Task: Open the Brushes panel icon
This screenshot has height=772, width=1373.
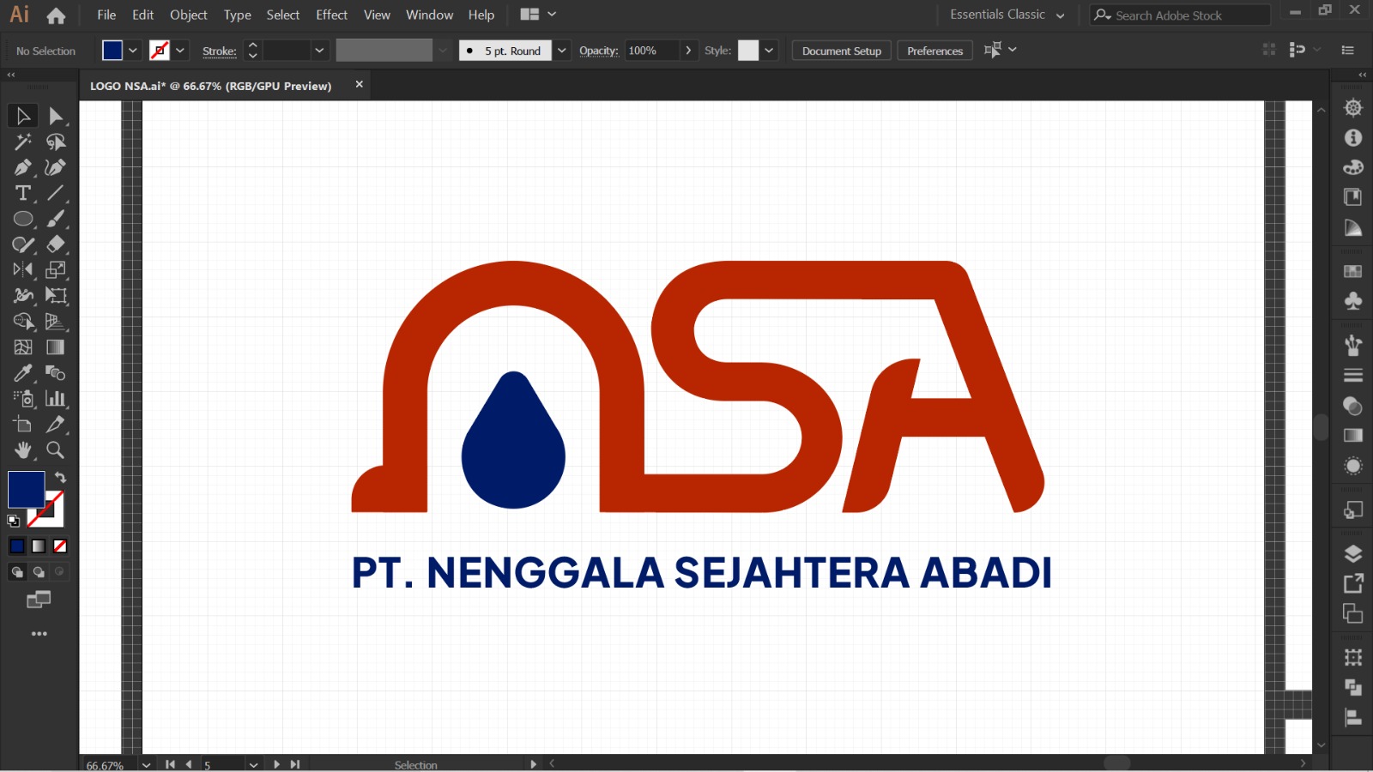Action: click(1353, 345)
